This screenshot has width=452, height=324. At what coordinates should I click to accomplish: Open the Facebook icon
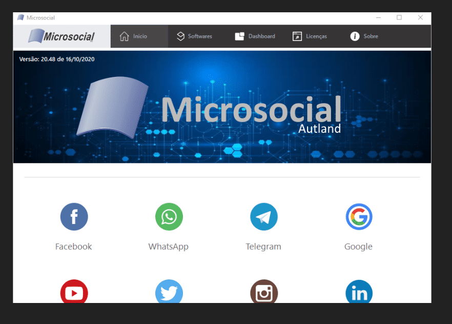pos(74,217)
